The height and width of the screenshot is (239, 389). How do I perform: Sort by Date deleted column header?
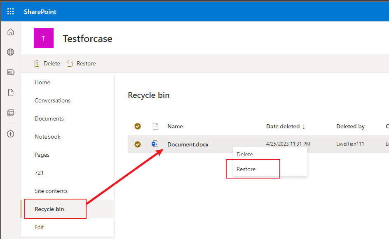(x=283, y=126)
